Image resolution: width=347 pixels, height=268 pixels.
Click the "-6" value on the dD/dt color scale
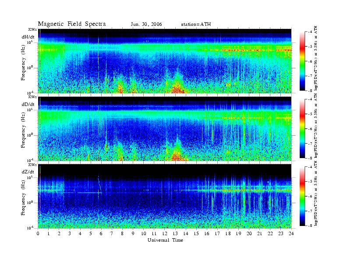tap(310, 129)
